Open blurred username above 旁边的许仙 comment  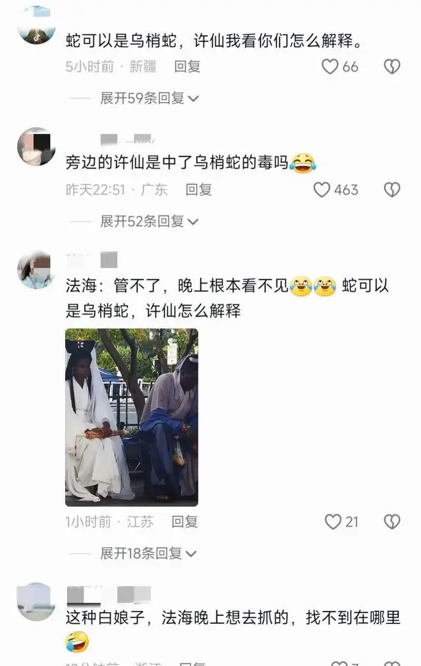point(127,139)
